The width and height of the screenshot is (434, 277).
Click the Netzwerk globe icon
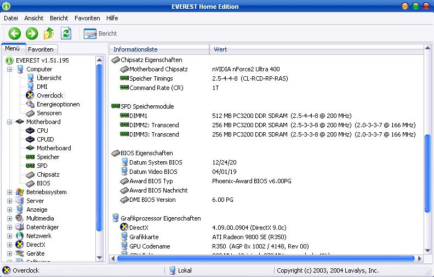20,236
